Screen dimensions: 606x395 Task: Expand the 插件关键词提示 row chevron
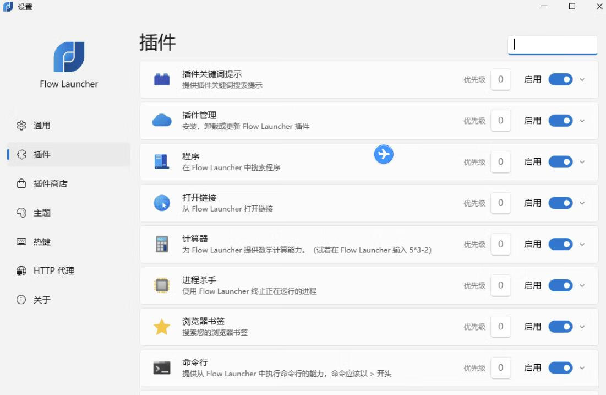tap(582, 80)
